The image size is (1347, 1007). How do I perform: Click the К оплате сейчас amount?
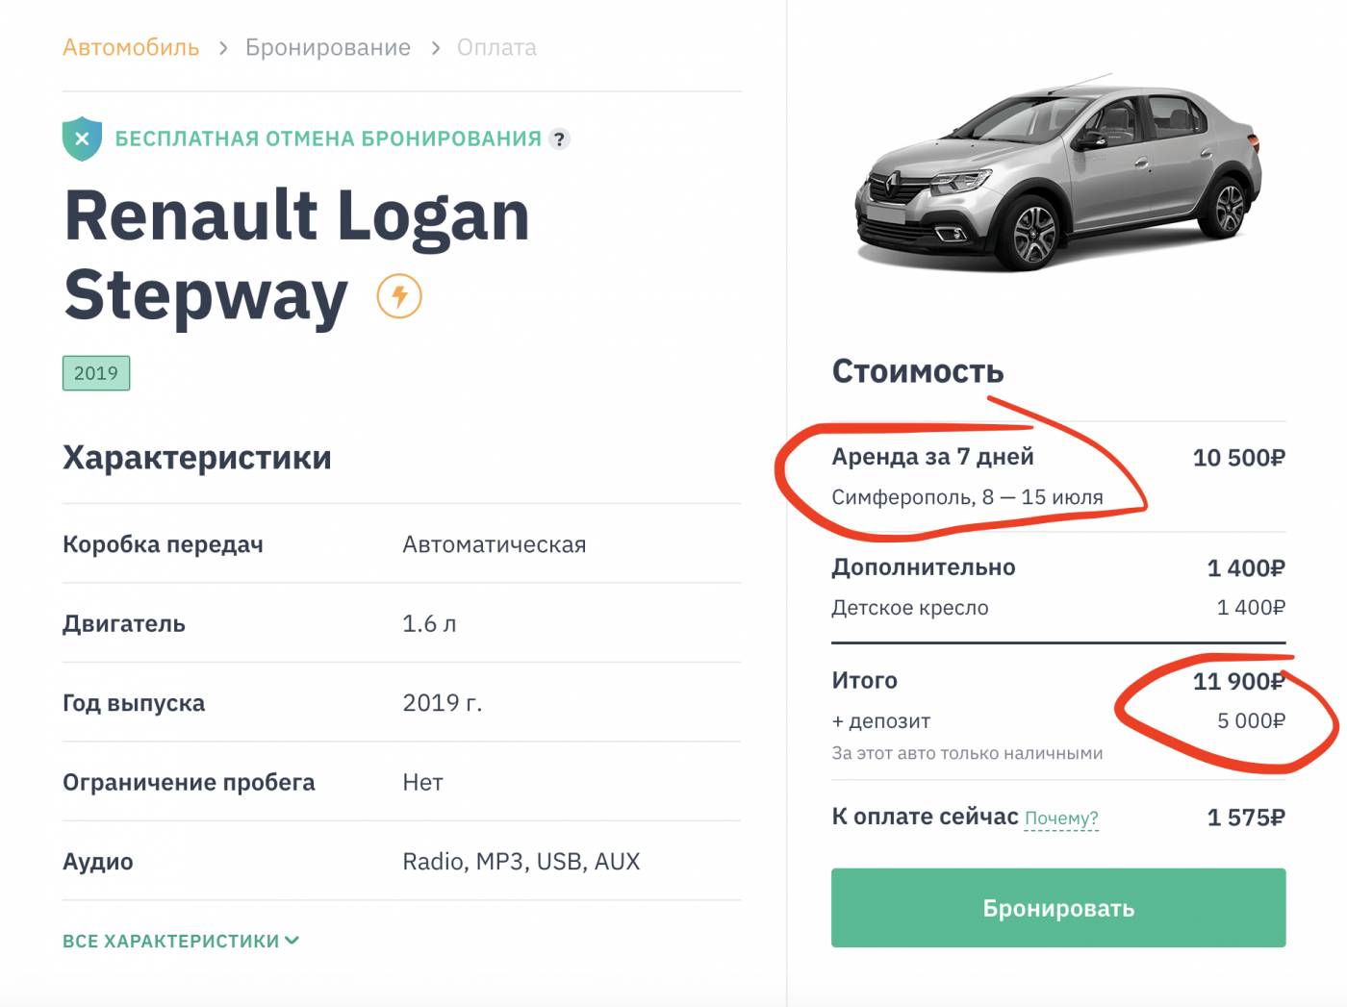[1245, 817]
